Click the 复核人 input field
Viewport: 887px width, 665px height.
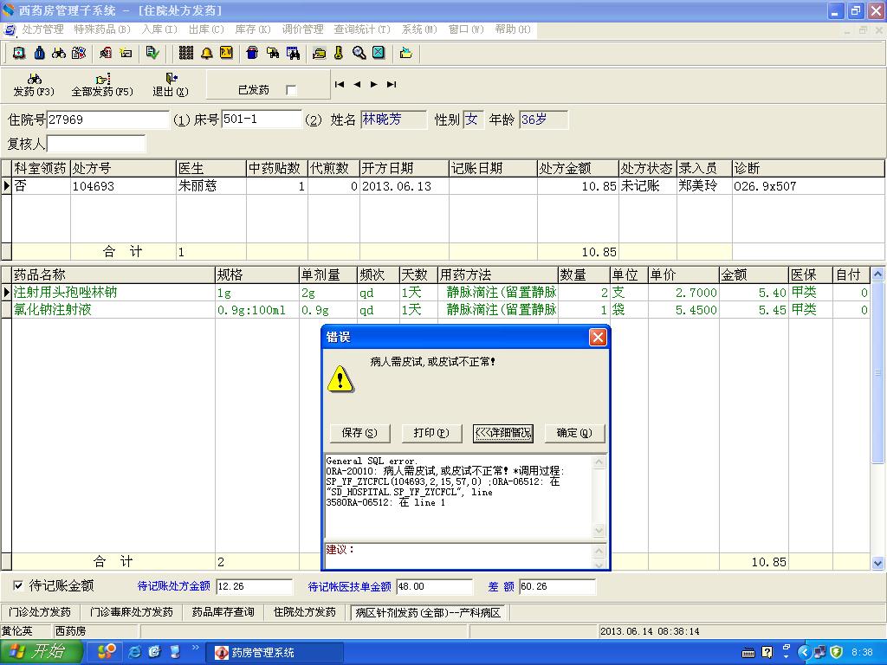click(95, 144)
